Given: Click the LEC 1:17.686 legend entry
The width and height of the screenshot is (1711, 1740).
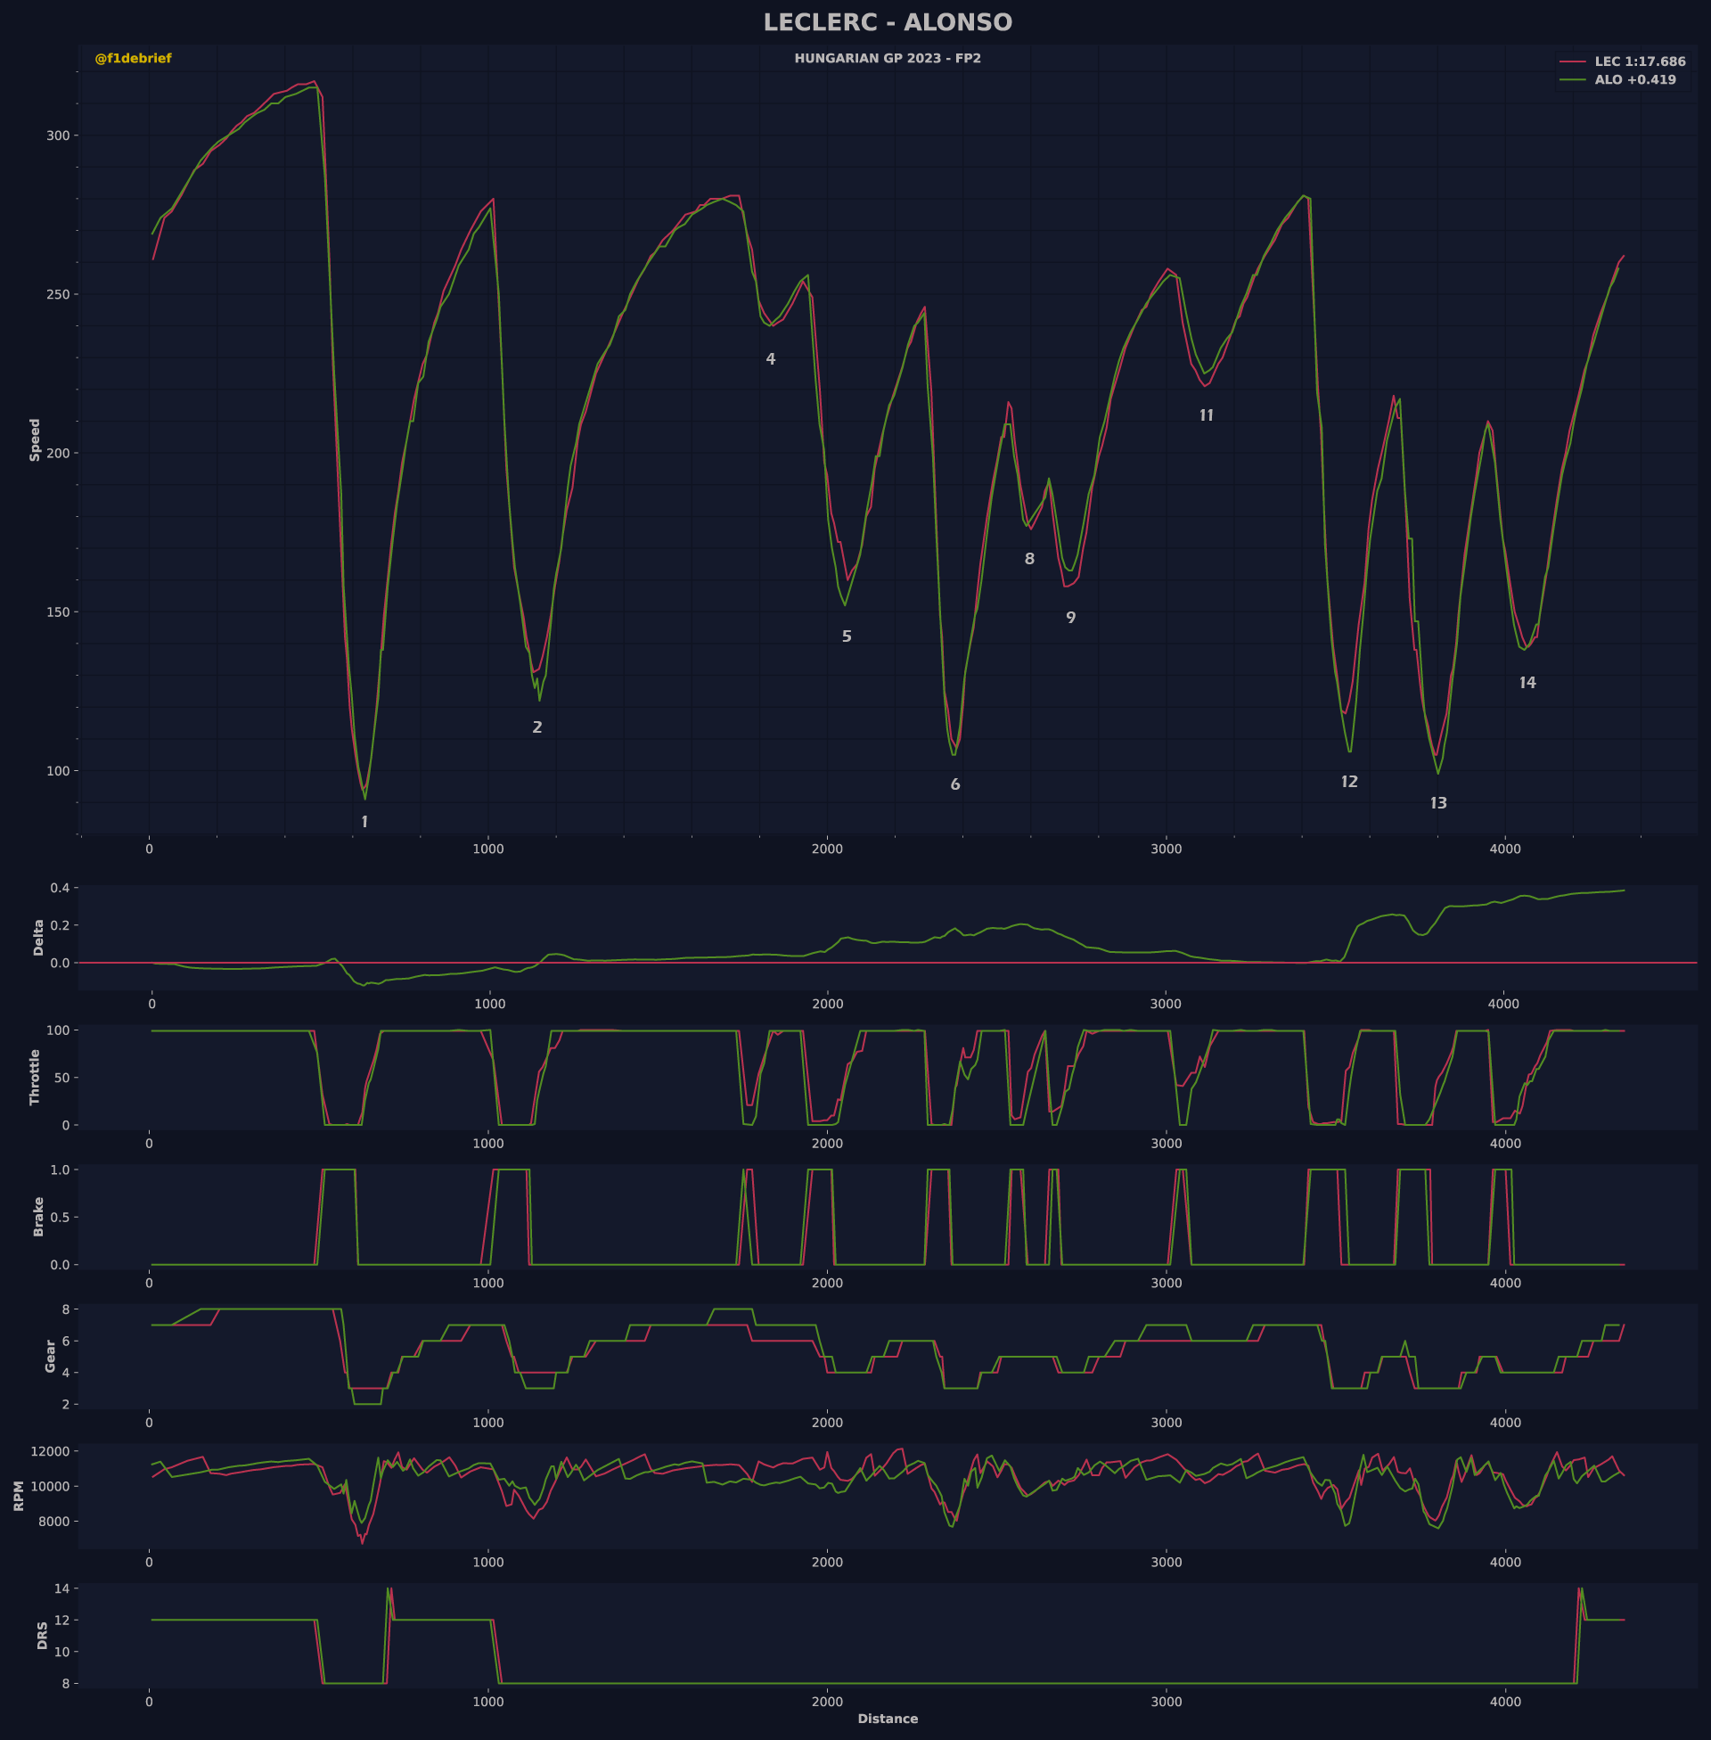Looking at the screenshot, I should tap(1639, 62).
